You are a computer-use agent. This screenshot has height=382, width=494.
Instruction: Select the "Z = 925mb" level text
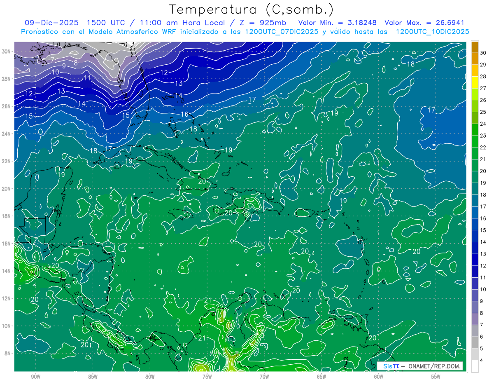(x=262, y=23)
